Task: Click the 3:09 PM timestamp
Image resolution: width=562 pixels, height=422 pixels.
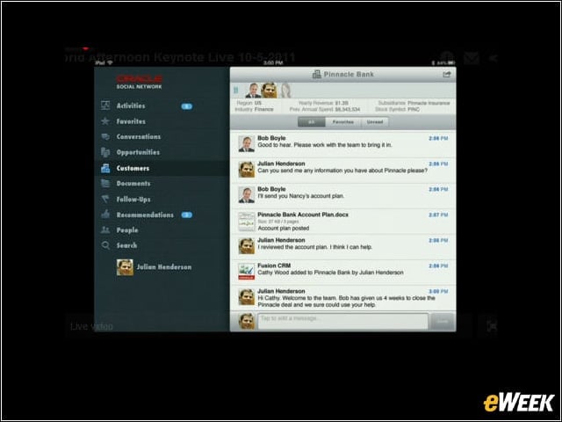Action: pos(438,291)
